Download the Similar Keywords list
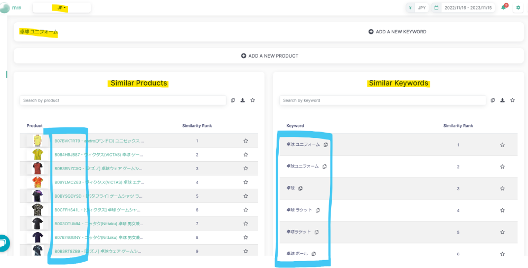 [502, 100]
